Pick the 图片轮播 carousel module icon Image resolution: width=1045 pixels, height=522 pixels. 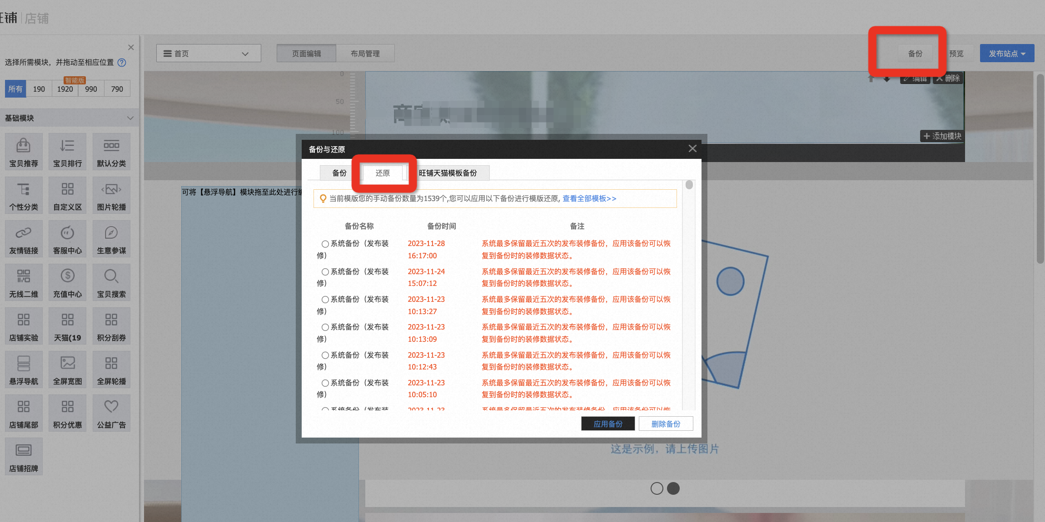click(111, 195)
